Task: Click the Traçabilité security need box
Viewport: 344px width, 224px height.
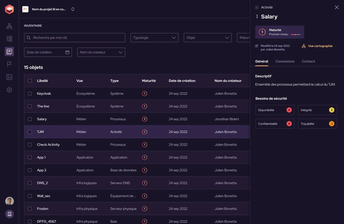Action: click(x=317, y=124)
